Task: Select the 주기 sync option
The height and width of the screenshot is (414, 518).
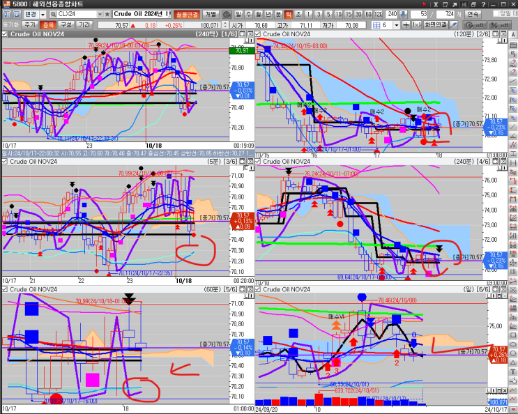Action: point(30,25)
